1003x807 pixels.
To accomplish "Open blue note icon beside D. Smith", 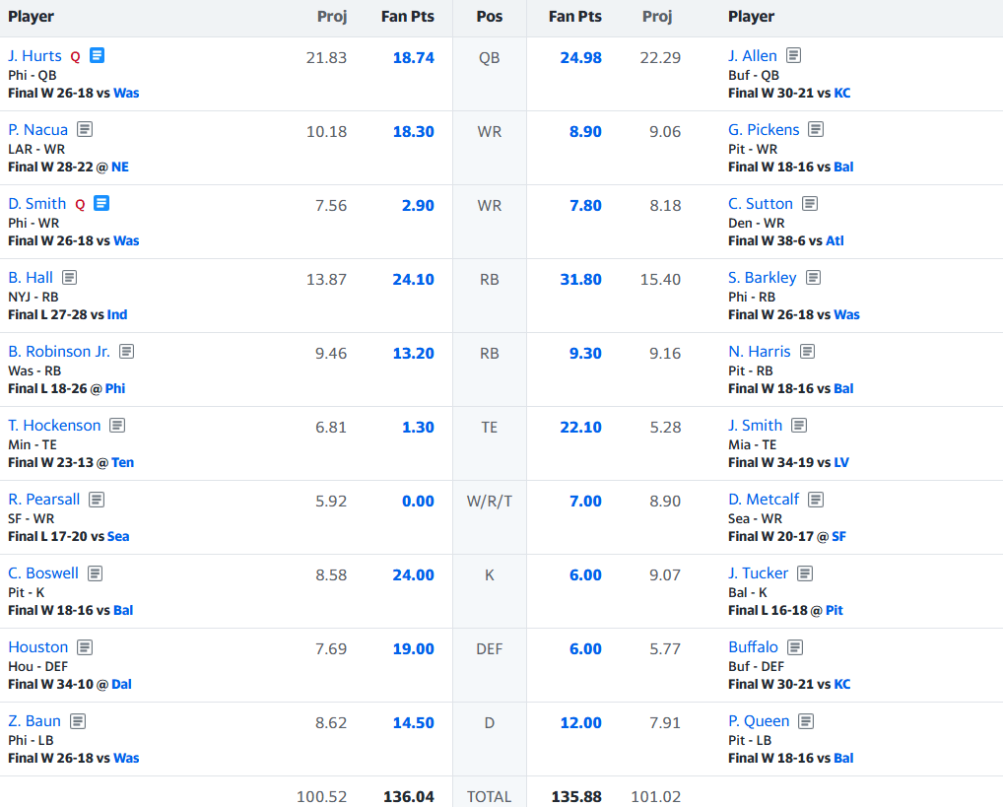I will point(101,204).
